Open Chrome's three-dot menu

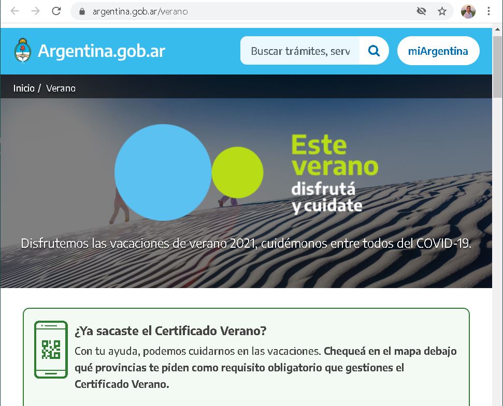pyautogui.click(x=488, y=11)
